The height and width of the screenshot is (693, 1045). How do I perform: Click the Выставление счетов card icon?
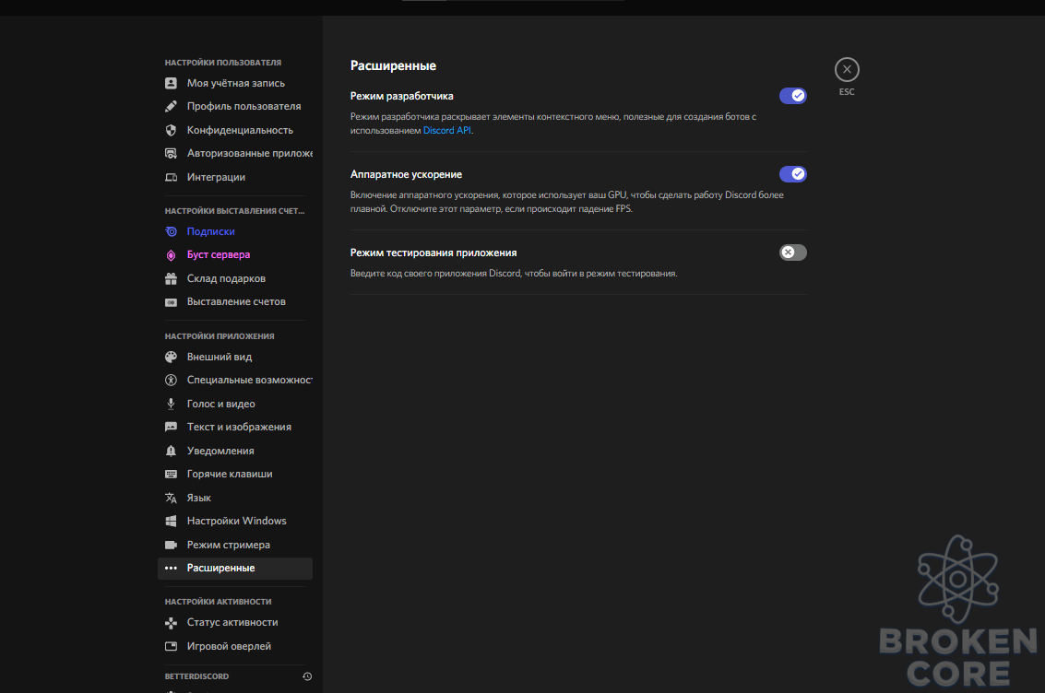(171, 302)
